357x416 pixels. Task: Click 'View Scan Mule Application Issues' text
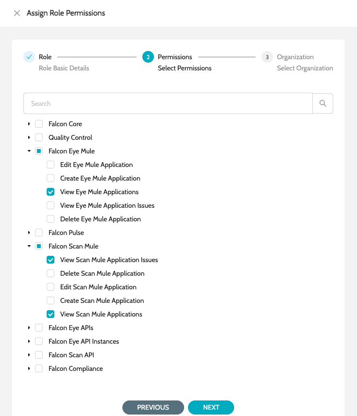[109, 260]
